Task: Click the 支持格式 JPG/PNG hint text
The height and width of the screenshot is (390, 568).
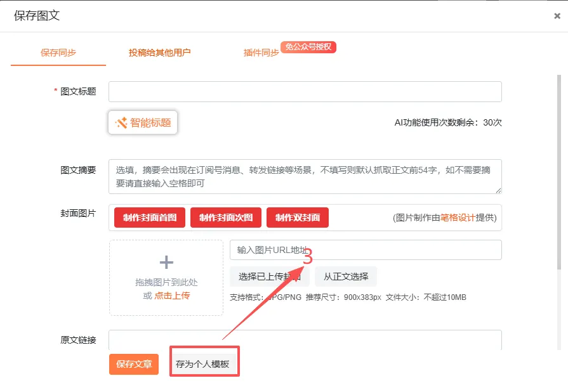Action: point(265,297)
